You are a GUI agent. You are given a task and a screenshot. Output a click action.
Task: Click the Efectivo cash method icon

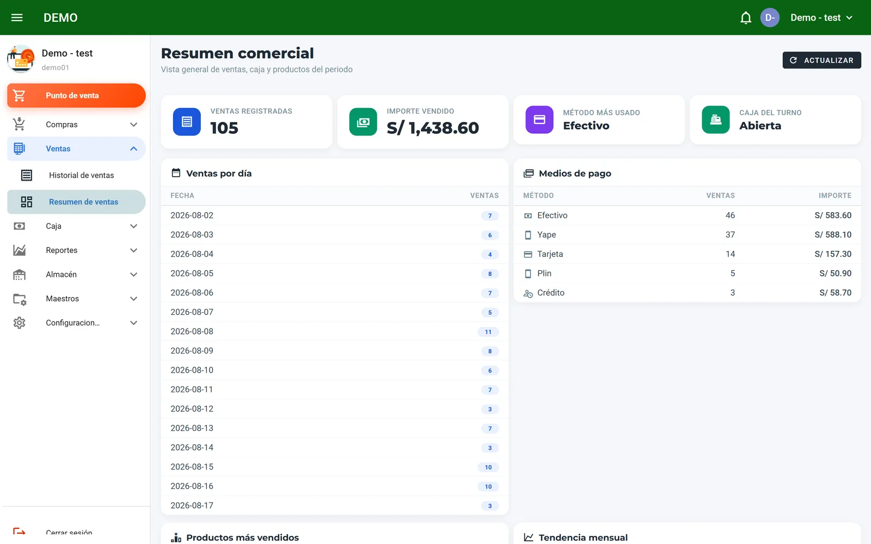(528, 216)
